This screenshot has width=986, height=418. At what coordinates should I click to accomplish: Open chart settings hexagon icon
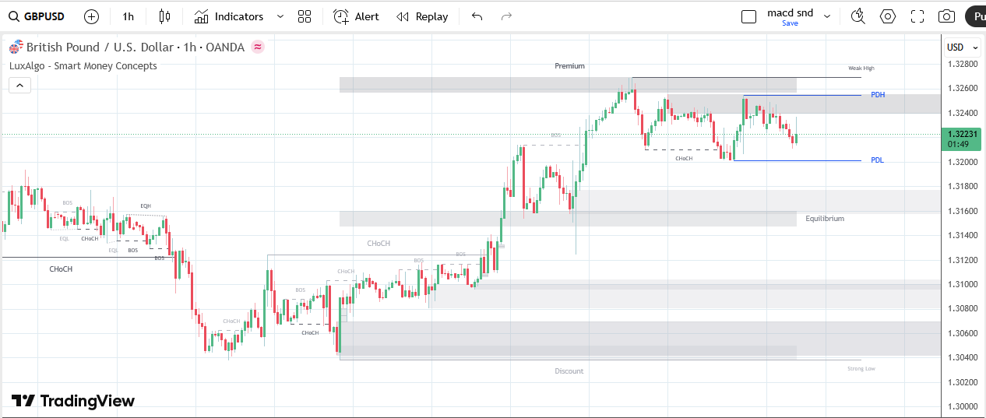tap(887, 16)
